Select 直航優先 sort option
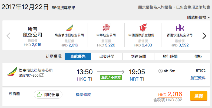Viewport: 212px width, 108px height. tap(78, 56)
